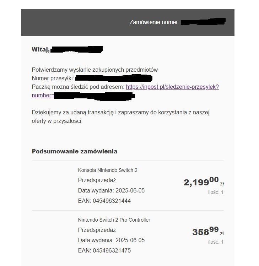
Task: Select the Konsola Nintendo Switch 2 title
Action: (108, 170)
